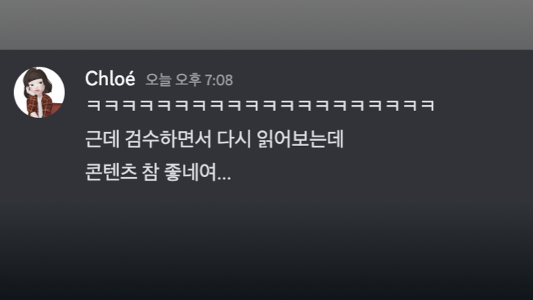Click the word 읽어보는데 in the message

point(300,139)
